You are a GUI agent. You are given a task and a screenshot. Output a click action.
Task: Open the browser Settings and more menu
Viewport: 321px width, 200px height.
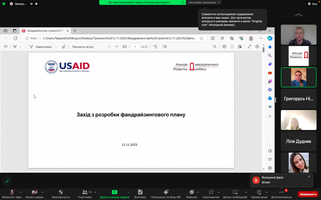click(x=261, y=38)
